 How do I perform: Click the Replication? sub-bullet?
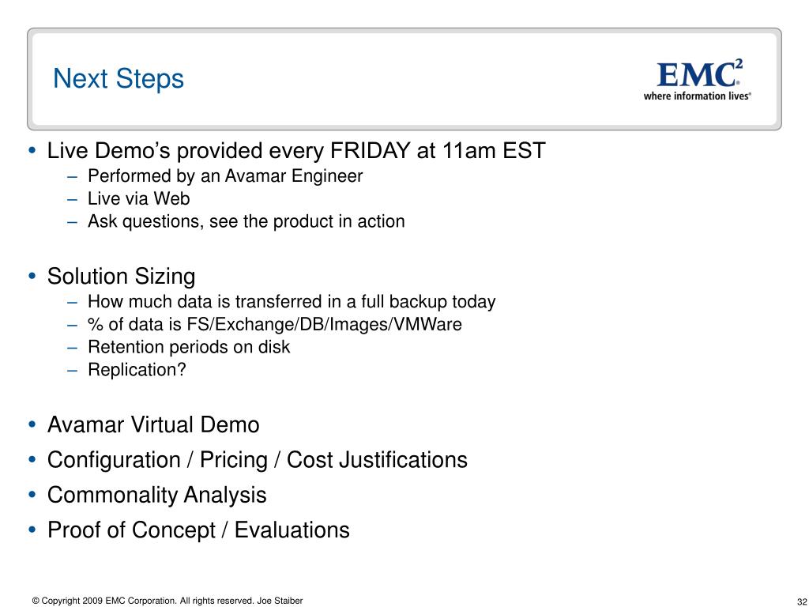tap(137, 370)
